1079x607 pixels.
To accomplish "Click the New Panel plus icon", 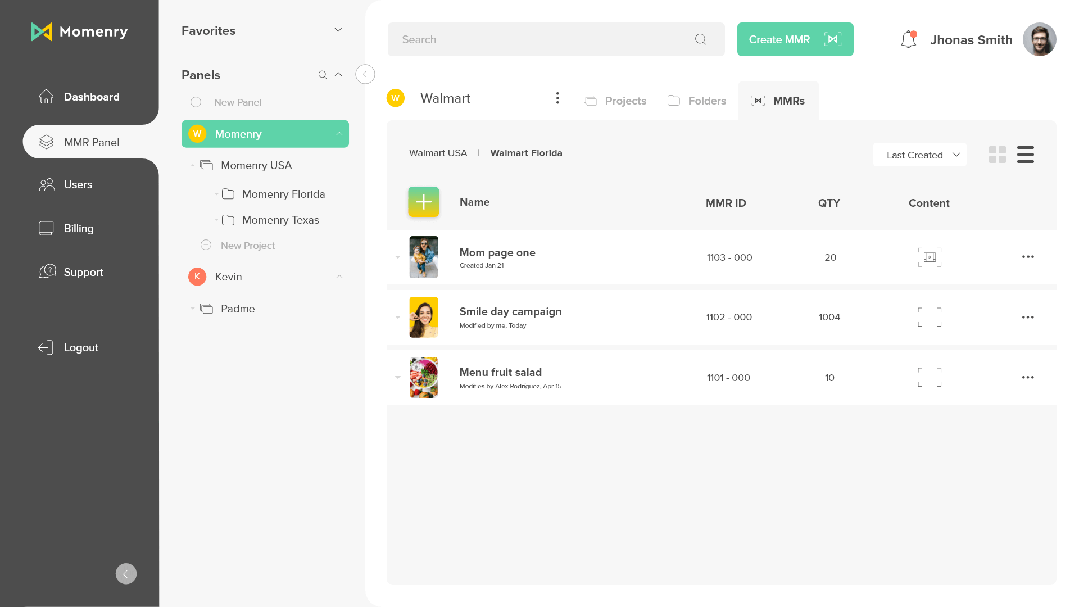I will click(196, 102).
